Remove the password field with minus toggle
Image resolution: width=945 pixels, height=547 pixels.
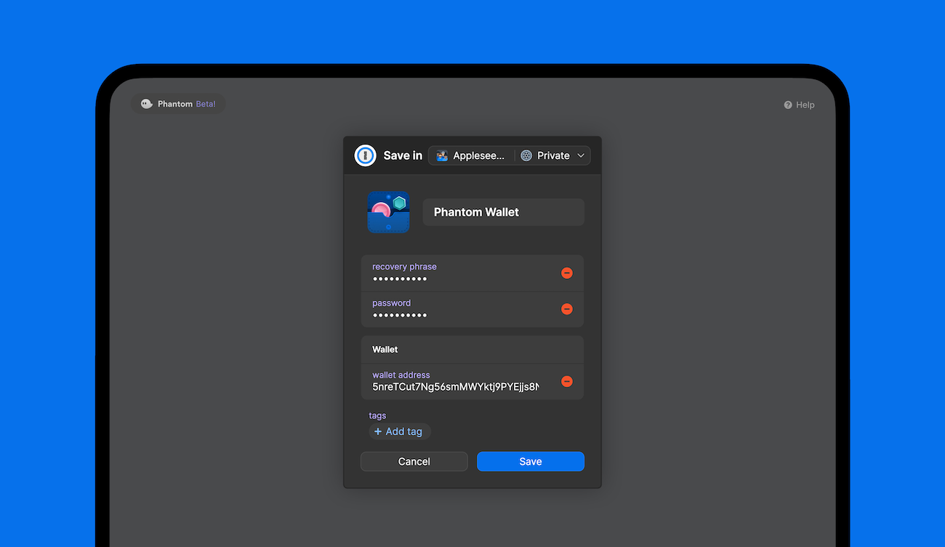coord(567,309)
